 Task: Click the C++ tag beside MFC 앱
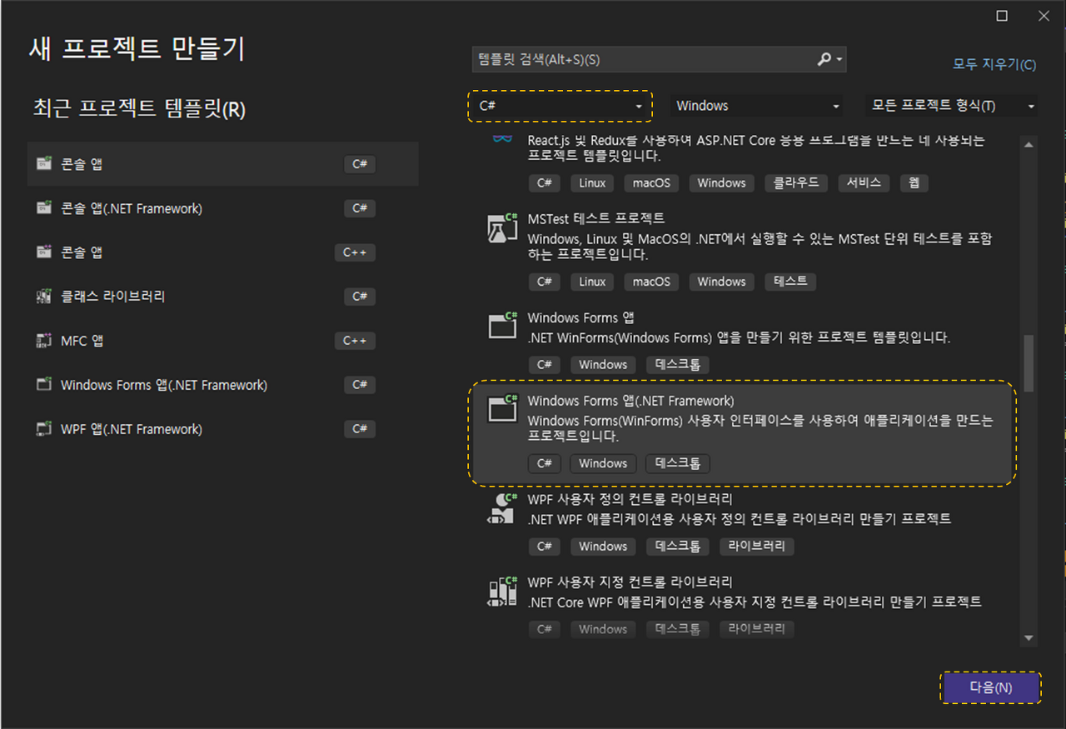click(355, 341)
